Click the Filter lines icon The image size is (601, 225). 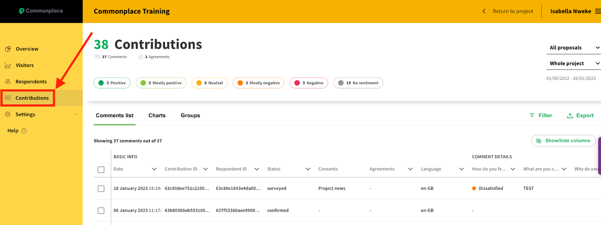[x=532, y=115]
